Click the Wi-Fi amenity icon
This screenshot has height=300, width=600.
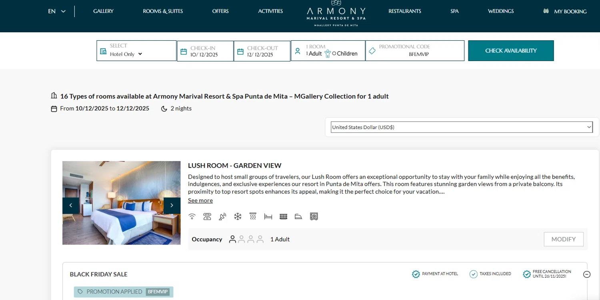click(192, 217)
